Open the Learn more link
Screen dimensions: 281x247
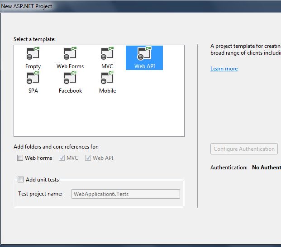tap(224, 69)
